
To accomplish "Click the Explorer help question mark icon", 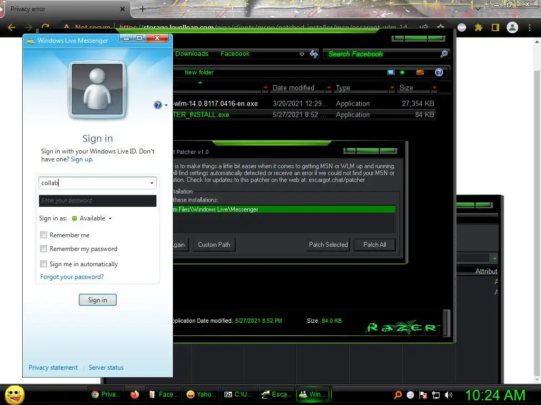I will 439,72.
